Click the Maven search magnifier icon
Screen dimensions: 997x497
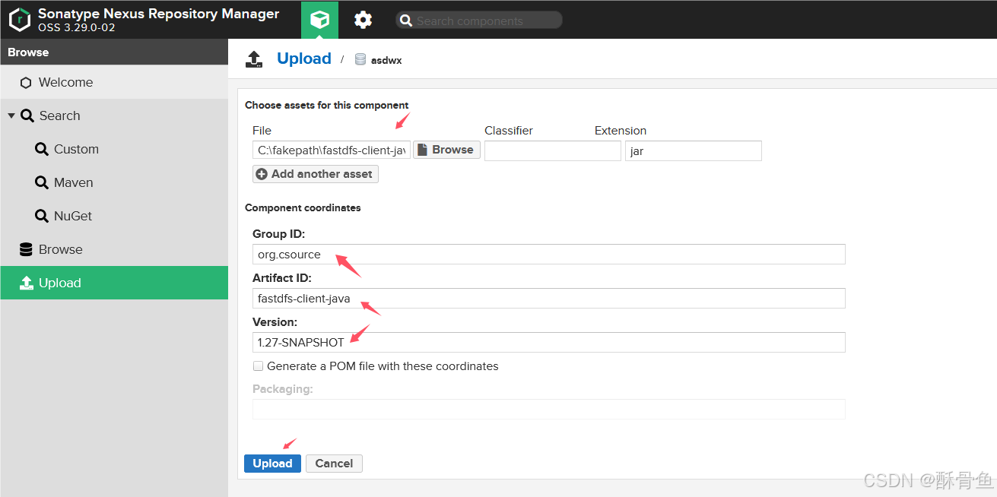42,182
